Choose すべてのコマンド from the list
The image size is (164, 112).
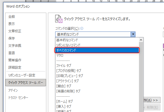coord(97,50)
